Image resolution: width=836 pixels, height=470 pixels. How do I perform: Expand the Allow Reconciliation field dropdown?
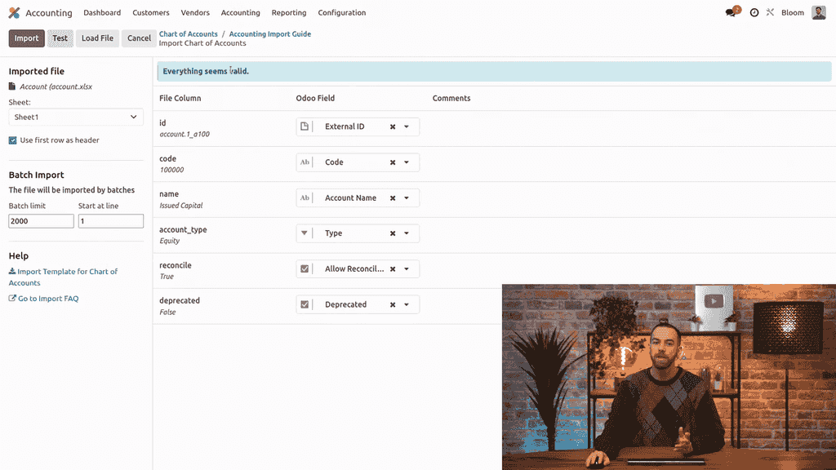(x=407, y=269)
